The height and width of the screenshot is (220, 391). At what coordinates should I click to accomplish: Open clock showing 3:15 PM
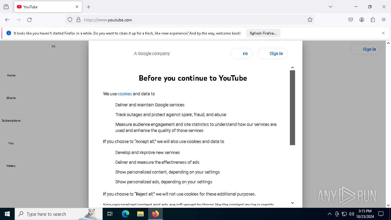point(365,214)
